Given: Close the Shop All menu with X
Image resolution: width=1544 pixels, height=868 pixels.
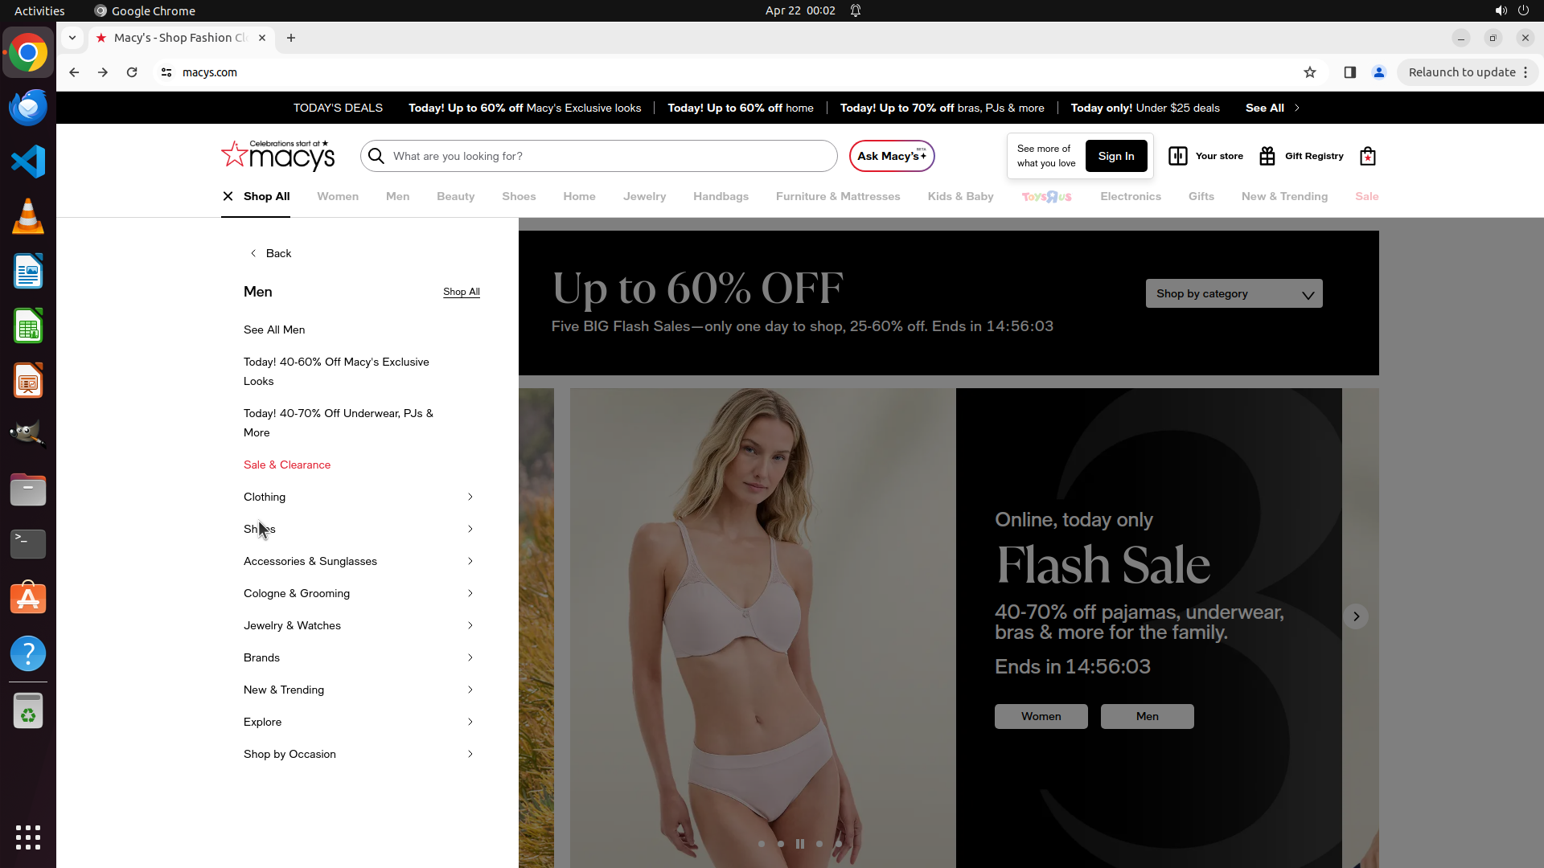Looking at the screenshot, I should (x=228, y=196).
